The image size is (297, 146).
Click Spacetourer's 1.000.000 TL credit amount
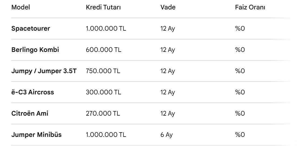106,29
